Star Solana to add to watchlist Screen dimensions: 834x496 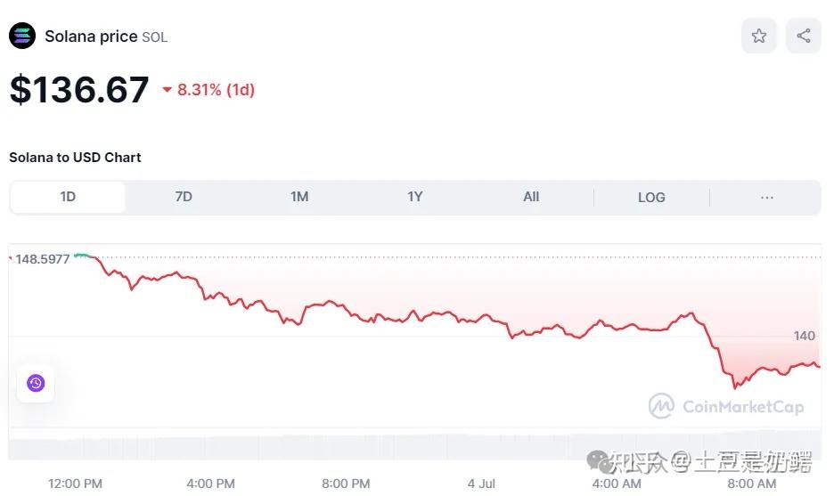click(758, 36)
